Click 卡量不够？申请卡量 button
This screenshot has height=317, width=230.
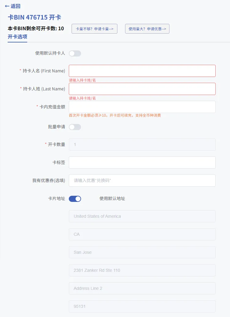[95, 29]
